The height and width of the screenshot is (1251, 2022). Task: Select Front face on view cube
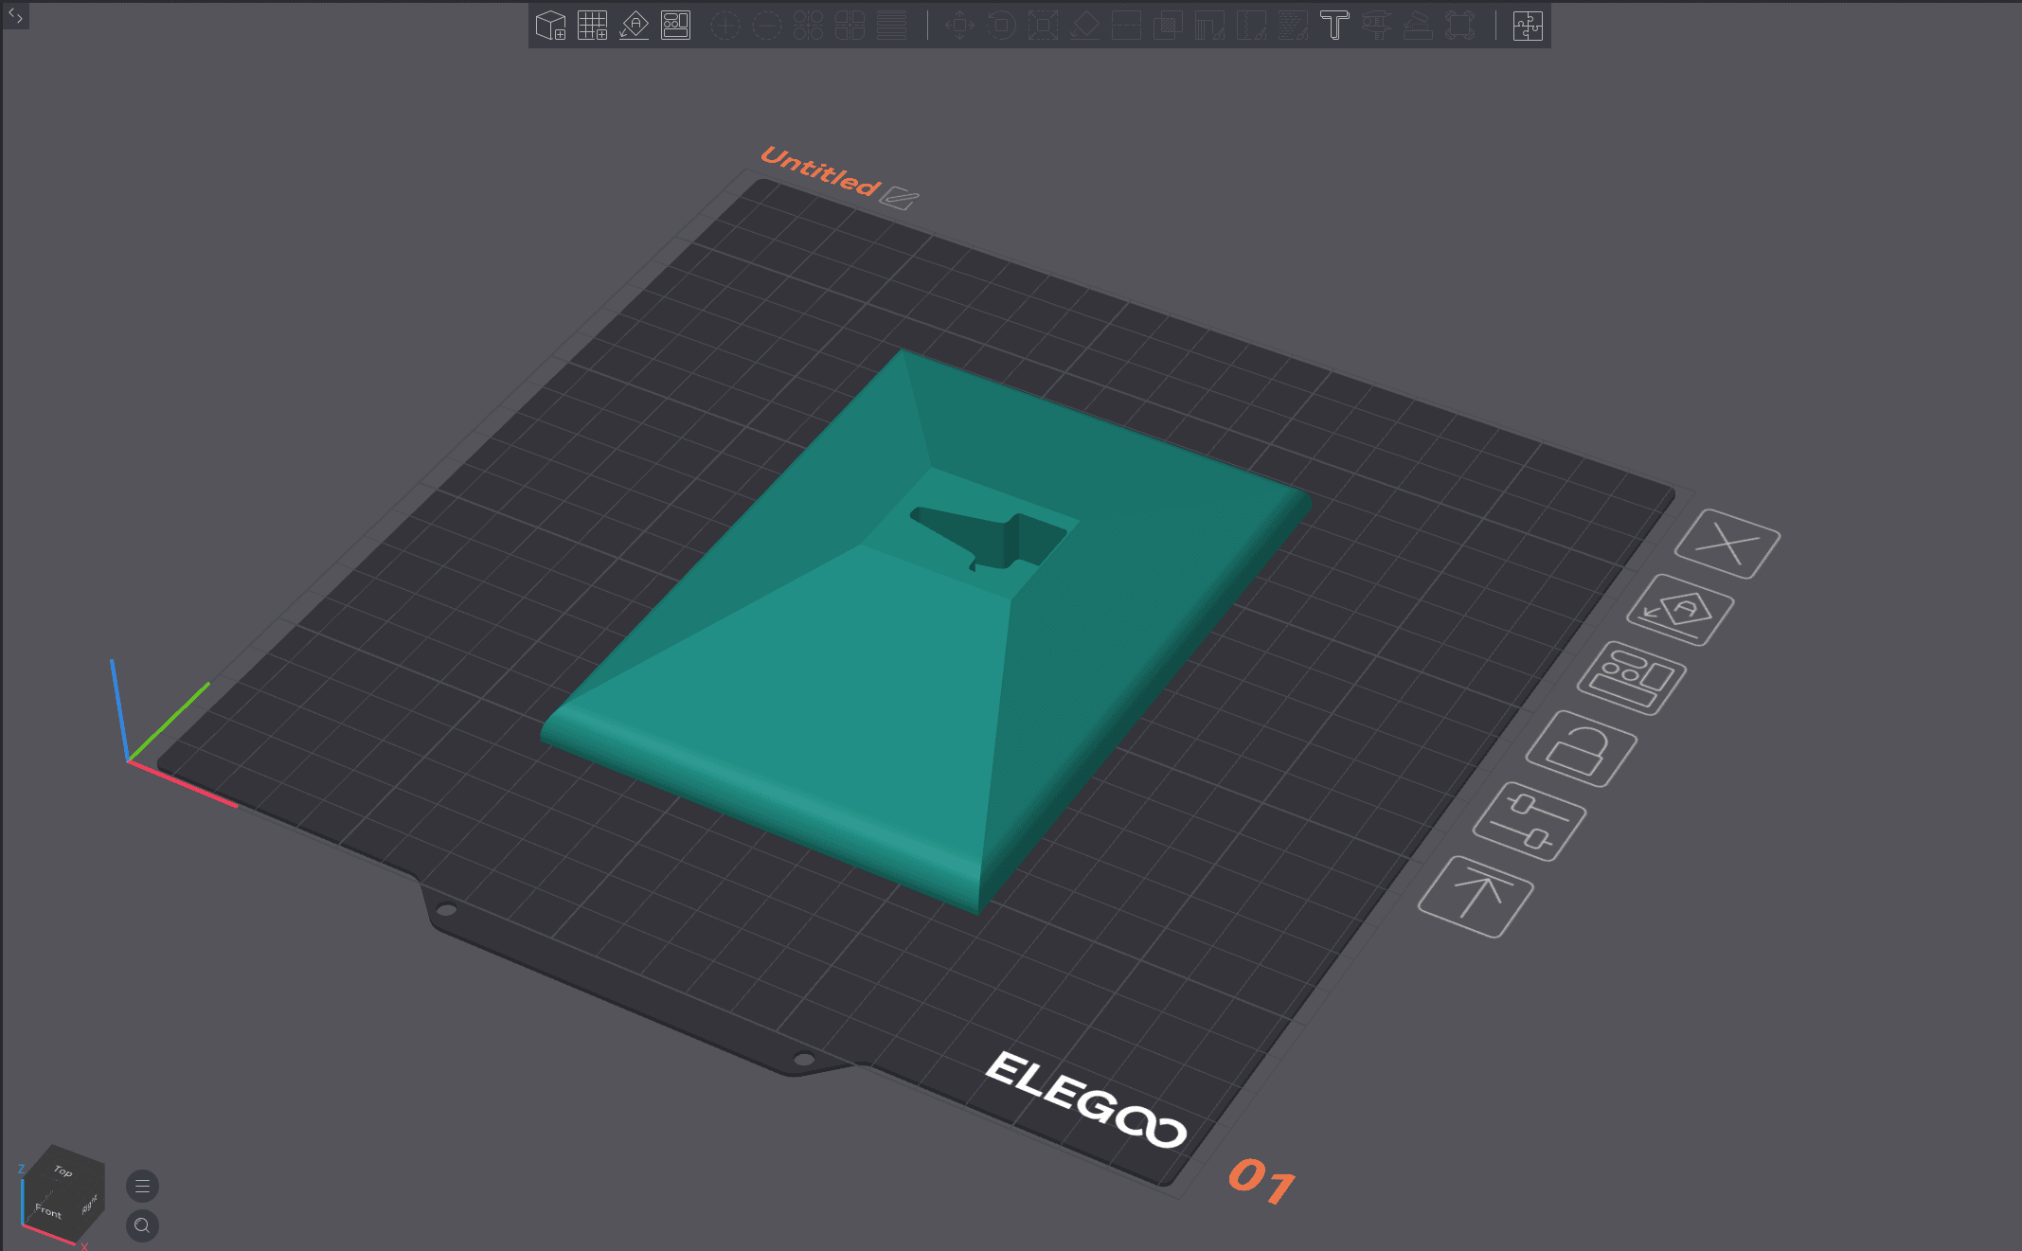coord(49,1210)
